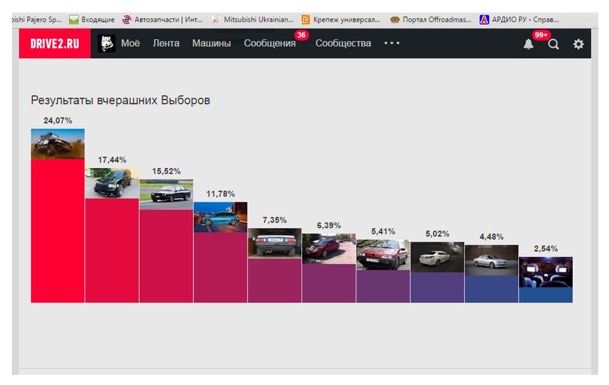Open the Крепеж универсал bookmark

pos(346,20)
